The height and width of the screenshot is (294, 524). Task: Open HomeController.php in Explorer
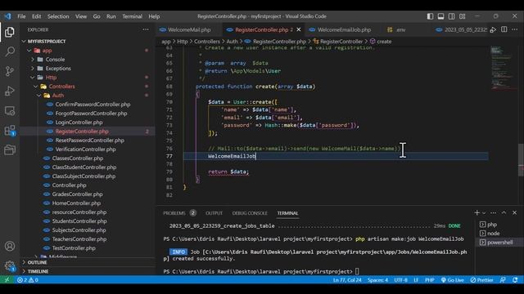[x=76, y=203]
